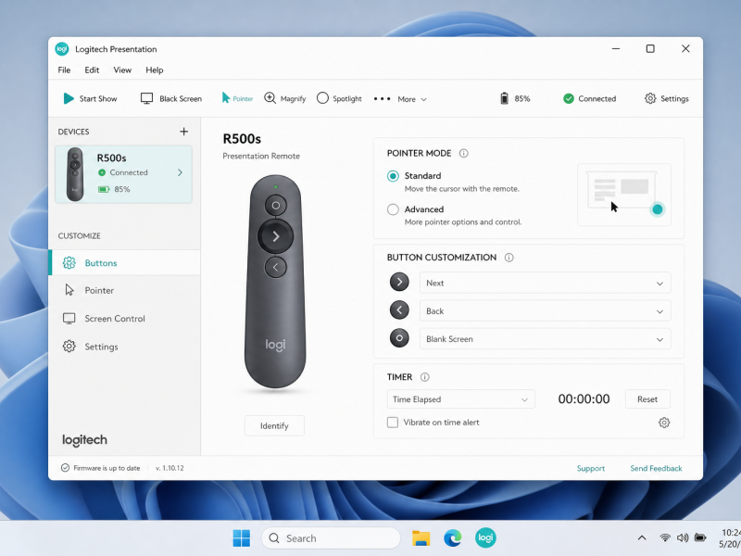The width and height of the screenshot is (741, 556).
Task: Click the Back button icon in Button Customization
Action: tap(399, 310)
